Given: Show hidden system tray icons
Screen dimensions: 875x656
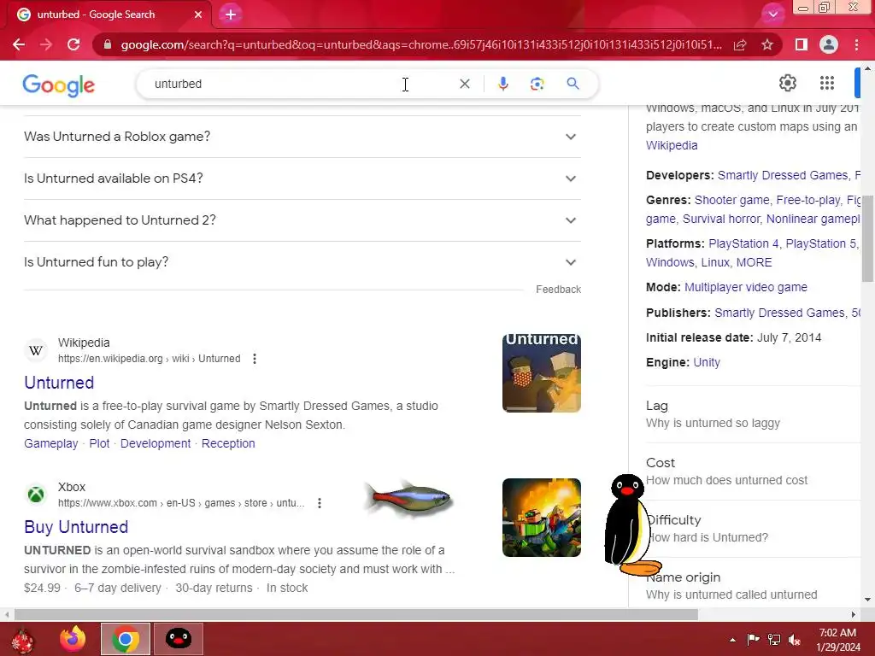Looking at the screenshot, I should click(732, 640).
